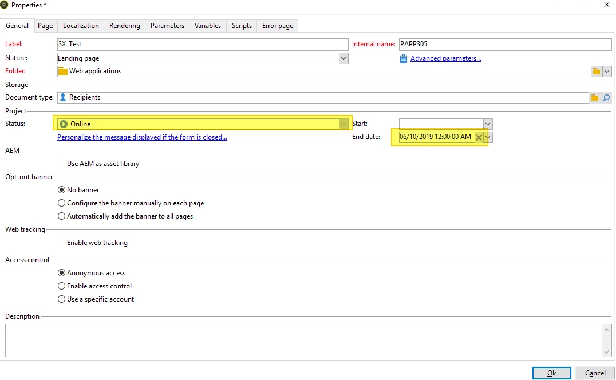Click into the Description text area

tap(303, 341)
